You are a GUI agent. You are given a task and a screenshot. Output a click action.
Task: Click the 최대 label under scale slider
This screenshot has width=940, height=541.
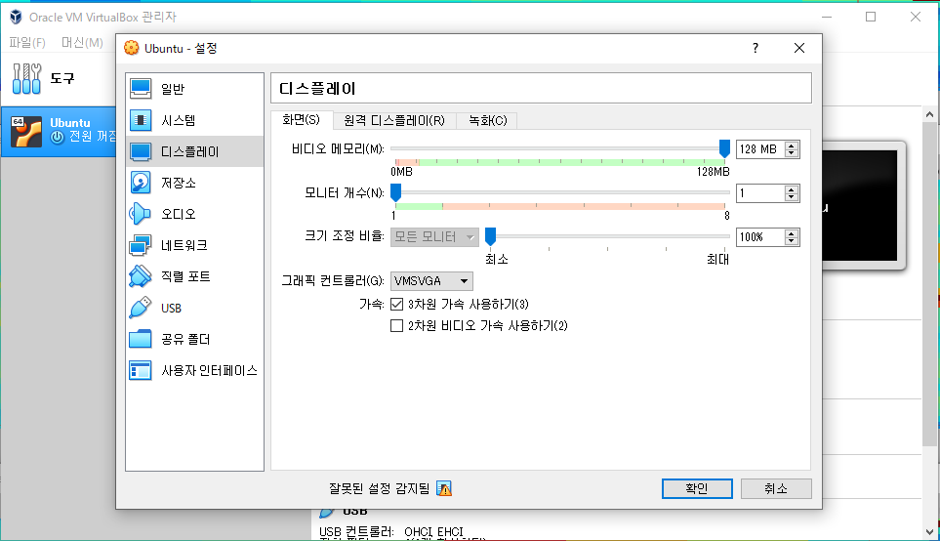pos(717,259)
